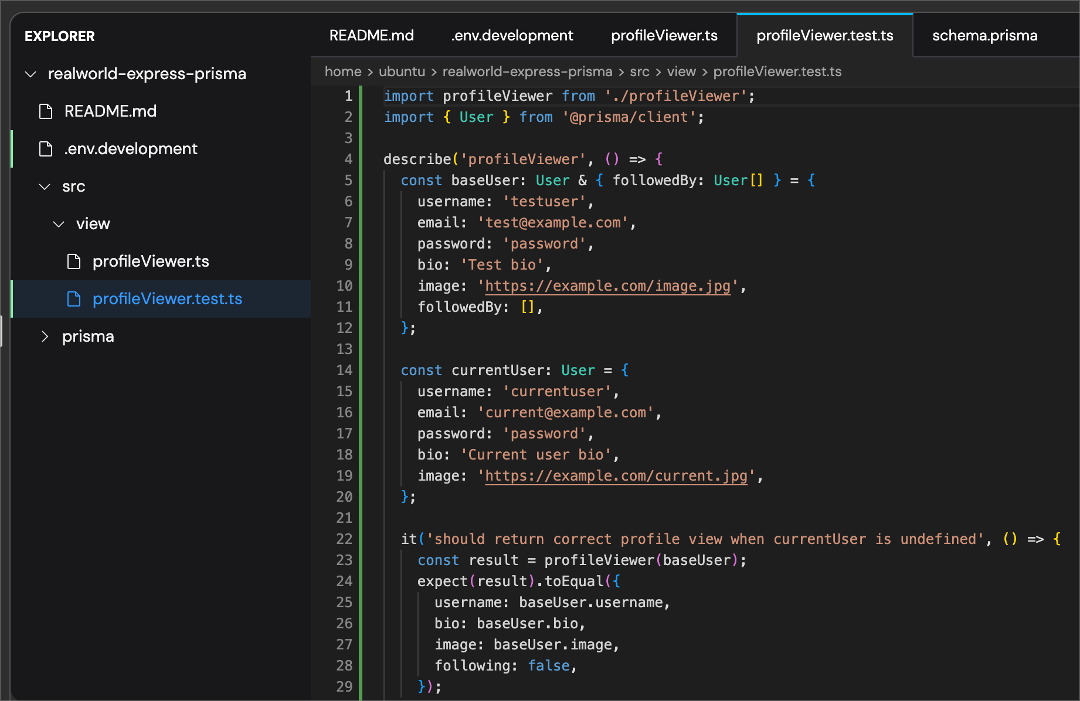Open the schema.prisma tab
Image resolution: width=1080 pixels, height=701 pixels.
click(x=985, y=35)
